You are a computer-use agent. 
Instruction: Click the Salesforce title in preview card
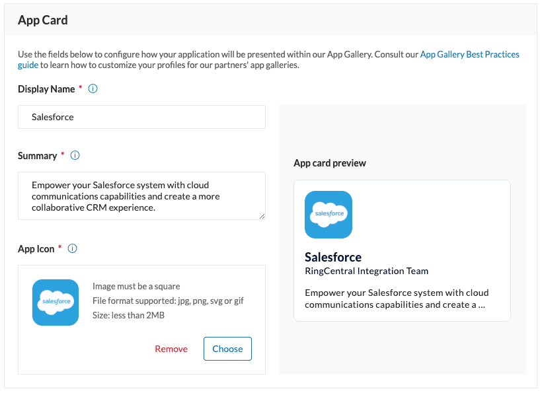click(333, 257)
